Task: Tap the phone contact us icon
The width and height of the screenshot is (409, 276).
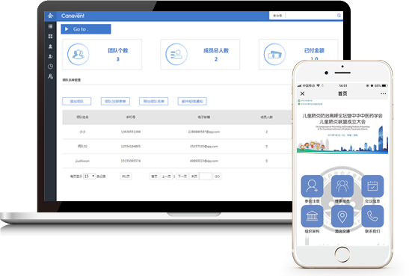Action: pos(372,216)
